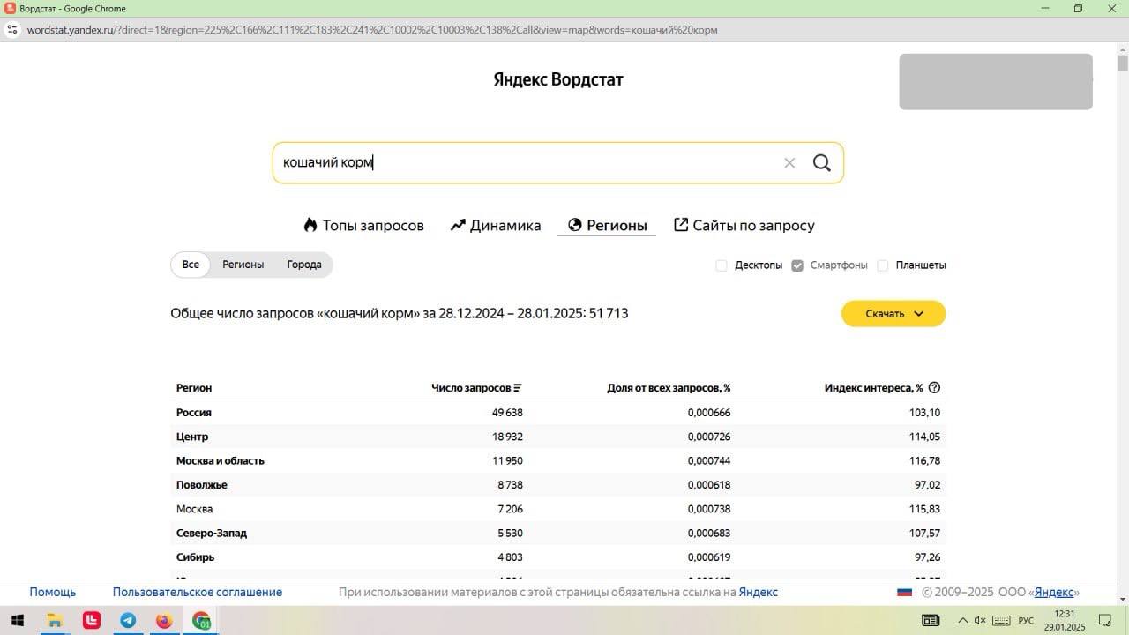Enable the Десктопы checkbox
The height and width of the screenshot is (635, 1129).
[722, 265]
